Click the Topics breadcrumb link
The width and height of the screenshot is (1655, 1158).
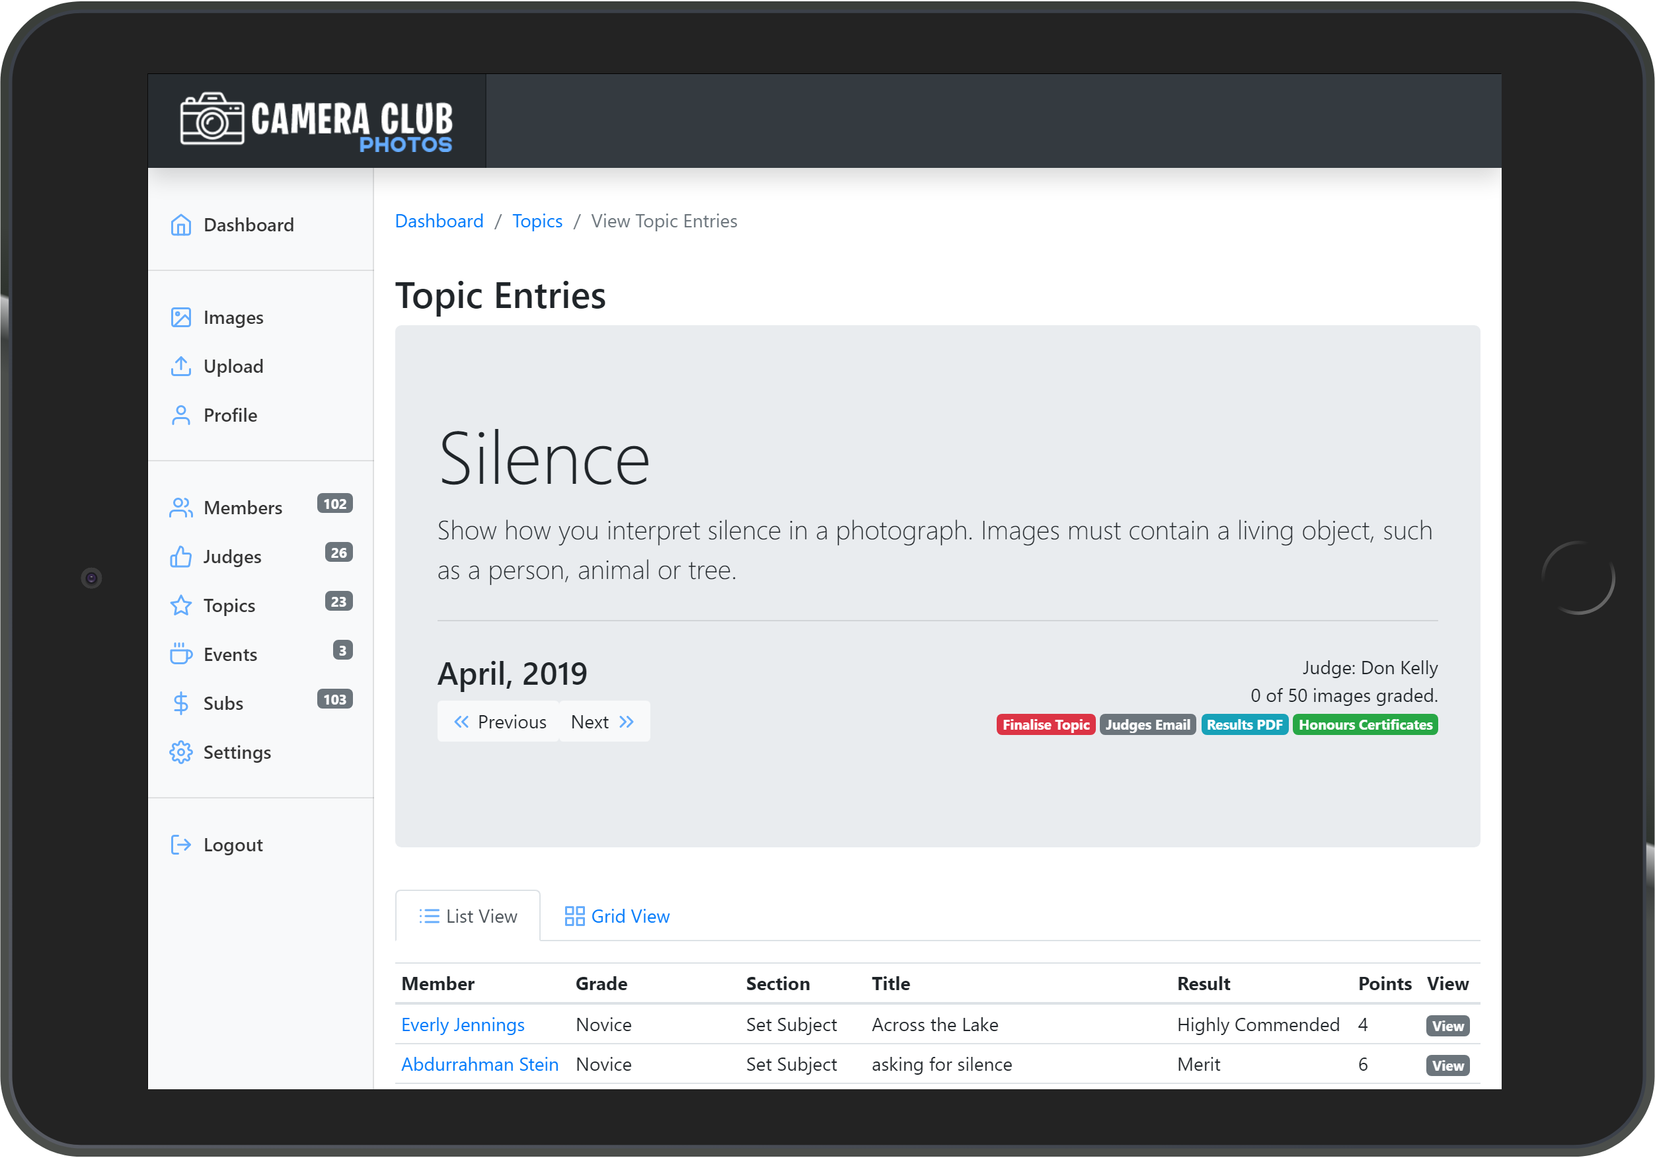point(537,221)
